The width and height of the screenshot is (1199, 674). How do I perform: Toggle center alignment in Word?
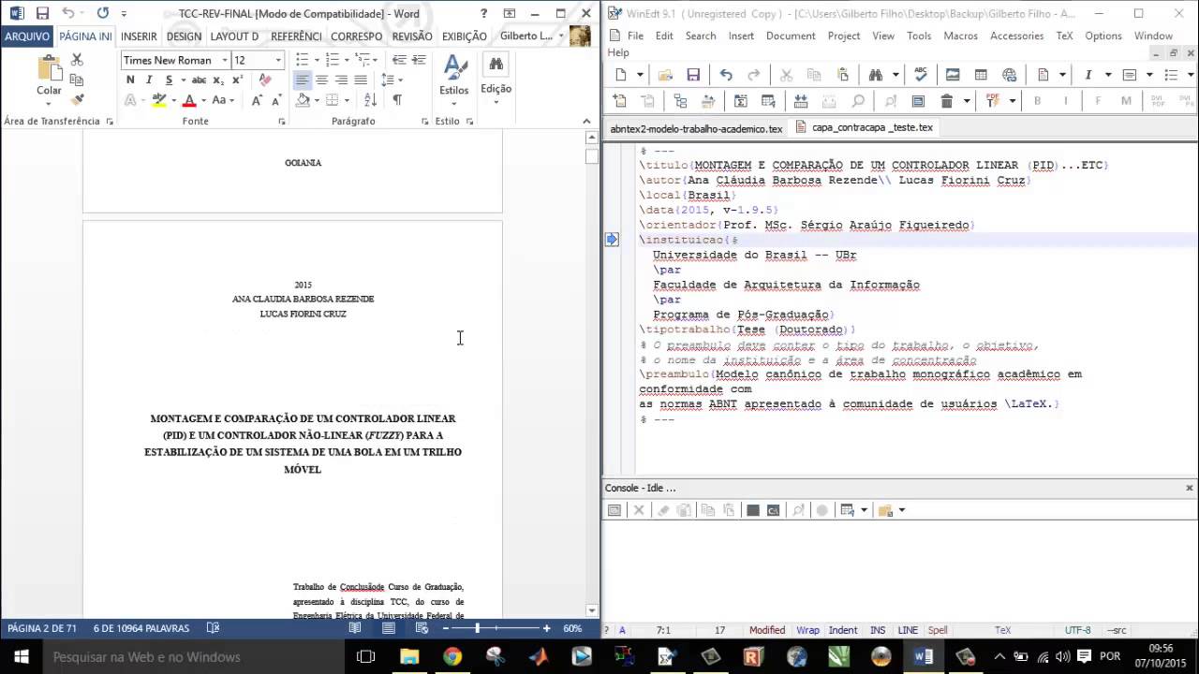[x=321, y=81]
